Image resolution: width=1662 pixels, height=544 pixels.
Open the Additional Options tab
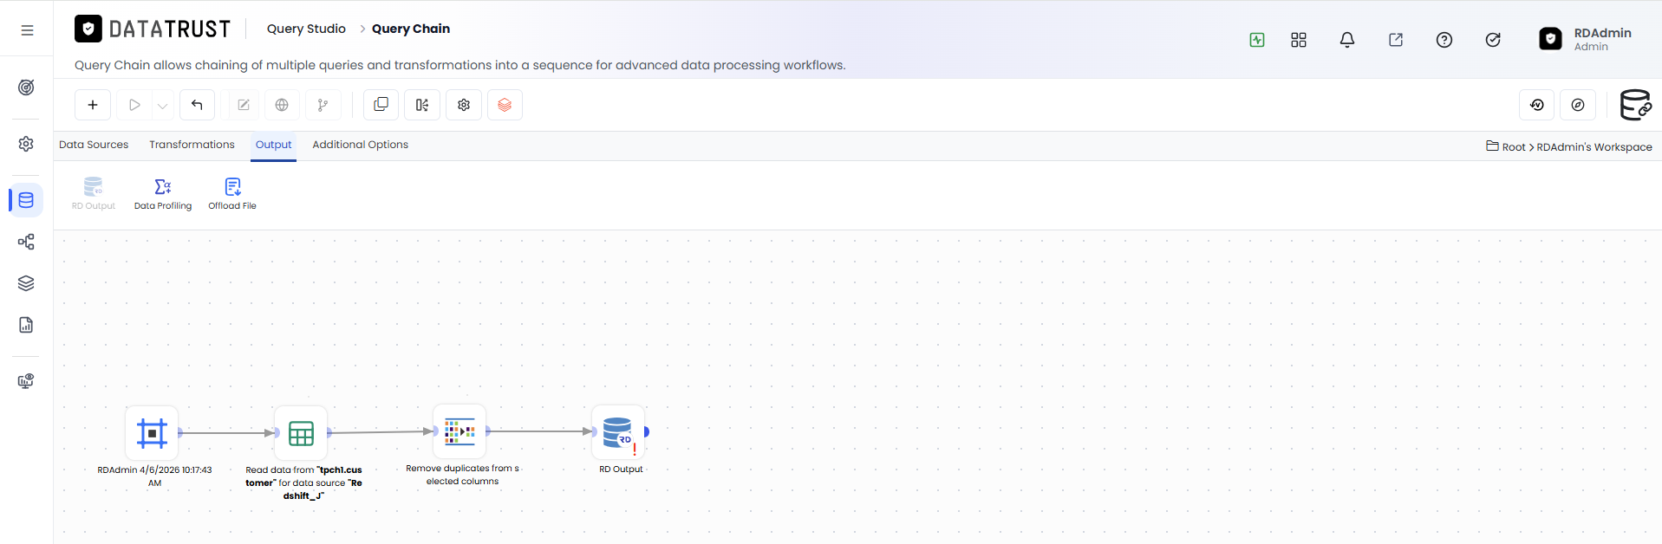tap(360, 145)
